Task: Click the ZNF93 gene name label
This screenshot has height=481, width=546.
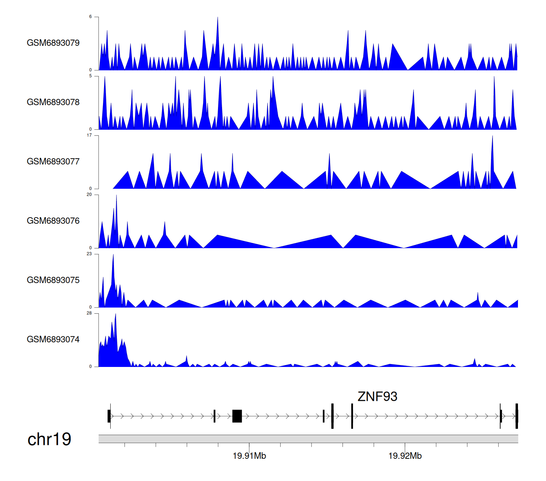Action: 377,396
